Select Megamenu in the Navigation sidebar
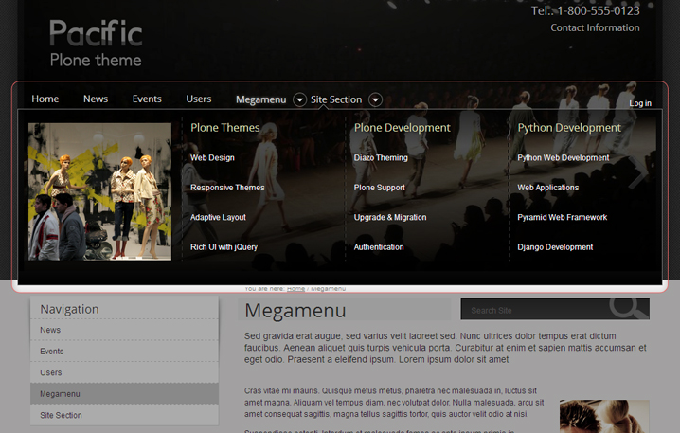Screen dimensions: 680x433 click(x=124, y=393)
